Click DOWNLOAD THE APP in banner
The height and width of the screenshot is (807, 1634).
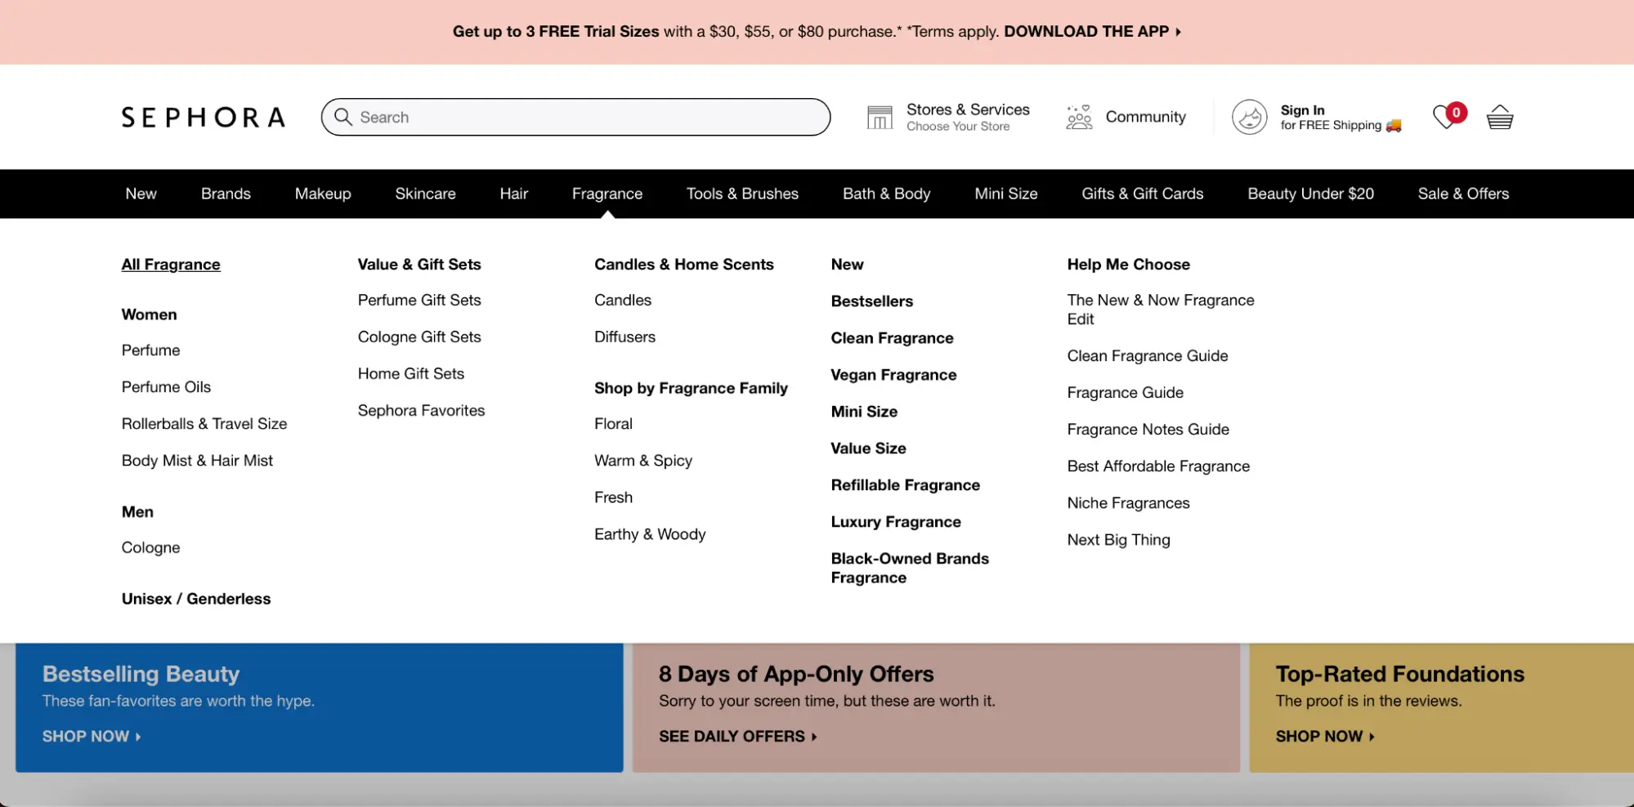[x=1092, y=31]
